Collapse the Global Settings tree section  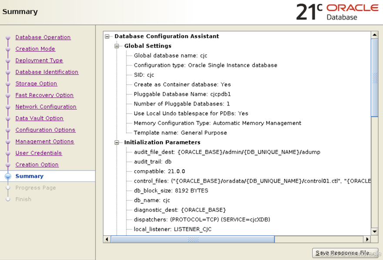(117, 46)
